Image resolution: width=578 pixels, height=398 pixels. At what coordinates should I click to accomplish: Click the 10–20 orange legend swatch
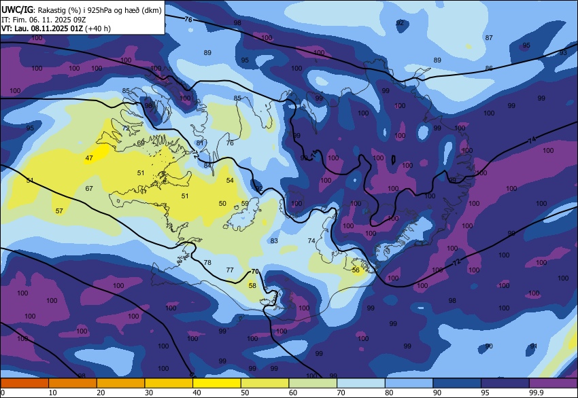pos(73,383)
